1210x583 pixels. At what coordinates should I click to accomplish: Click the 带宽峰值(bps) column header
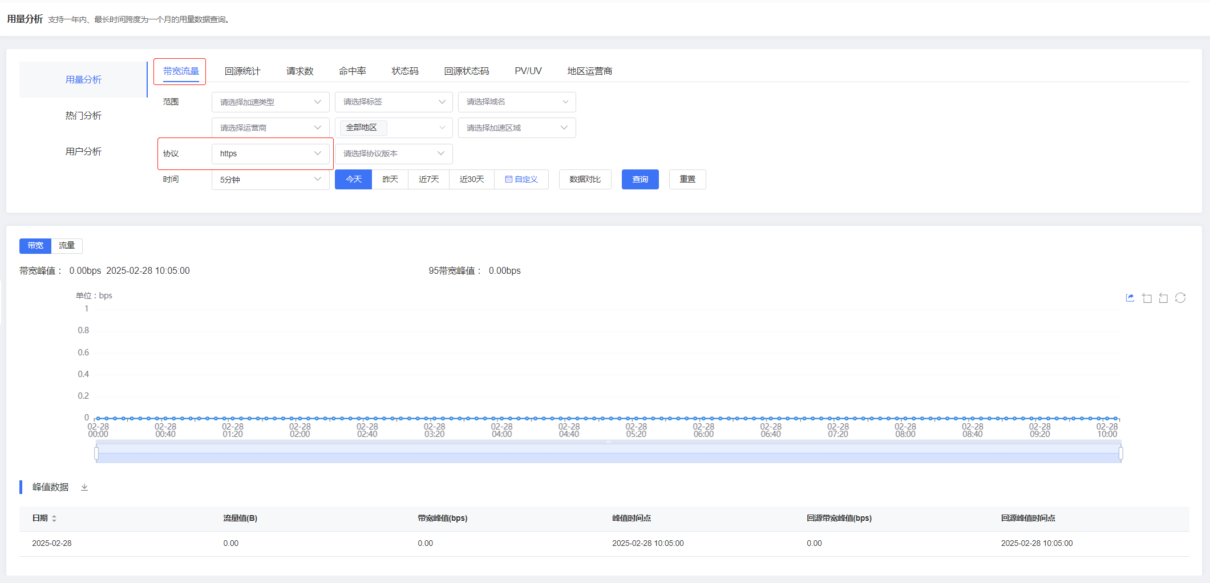443,519
